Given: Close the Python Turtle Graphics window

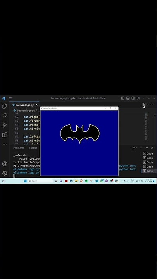Looking at the screenshot, I should [x=116, y=108].
